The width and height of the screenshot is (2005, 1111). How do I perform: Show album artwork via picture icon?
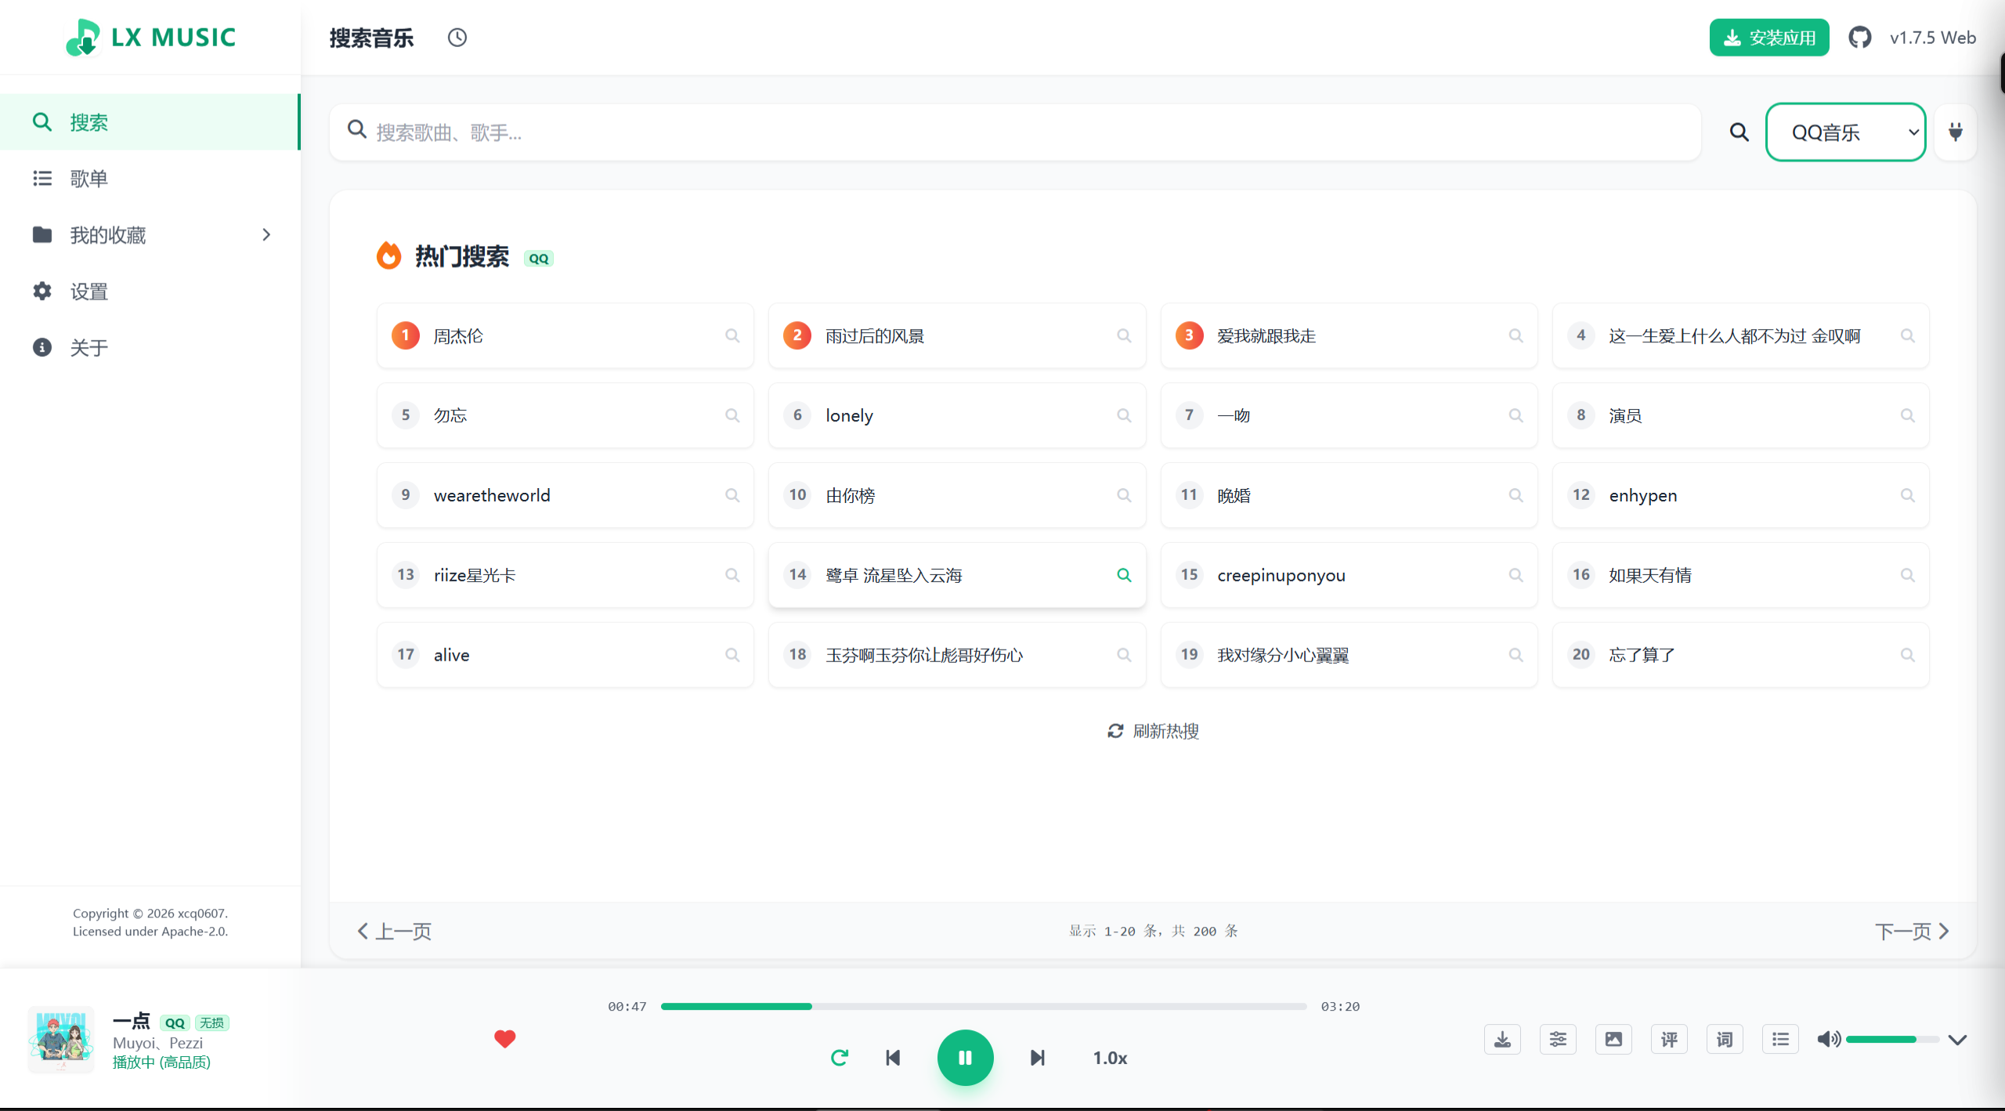tap(1613, 1039)
